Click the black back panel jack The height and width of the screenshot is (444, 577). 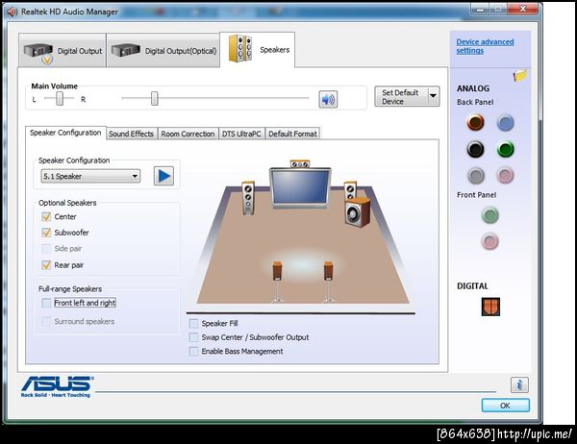pos(475,149)
